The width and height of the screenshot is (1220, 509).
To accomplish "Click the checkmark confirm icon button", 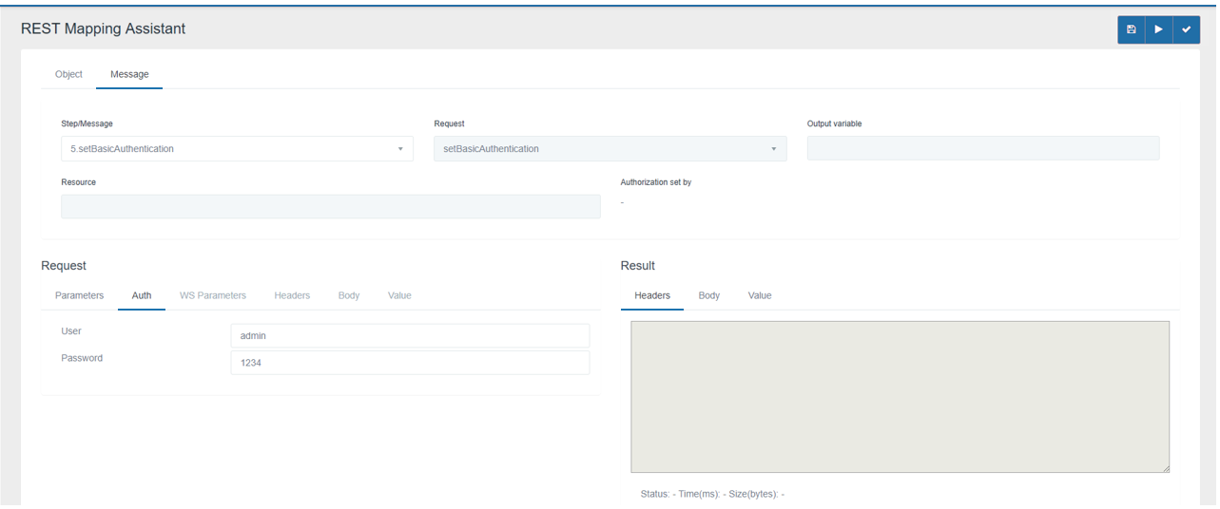I will coord(1186,29).
